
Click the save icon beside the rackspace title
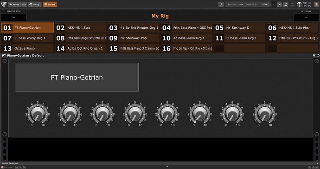tap(314, 55)
